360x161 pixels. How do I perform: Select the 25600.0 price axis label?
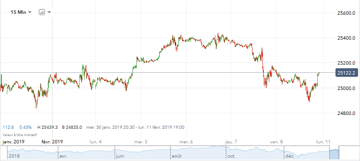pyautogui.click(x=347, y=13)
